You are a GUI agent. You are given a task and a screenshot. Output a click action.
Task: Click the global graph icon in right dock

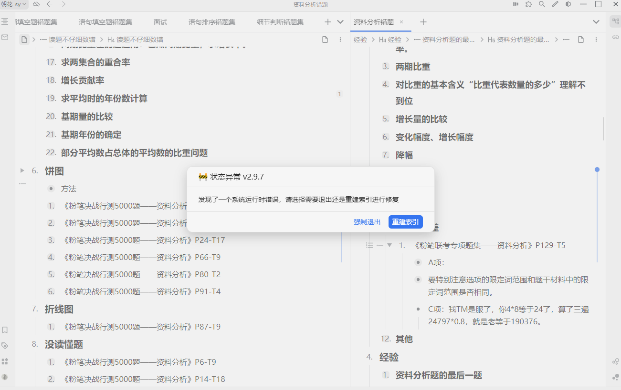coord(615,361)
